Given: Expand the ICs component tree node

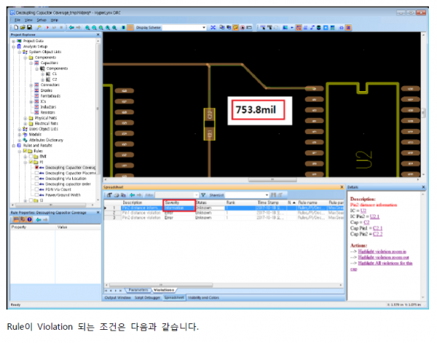Looking at the screenshot, I should [x=31, y=101].
